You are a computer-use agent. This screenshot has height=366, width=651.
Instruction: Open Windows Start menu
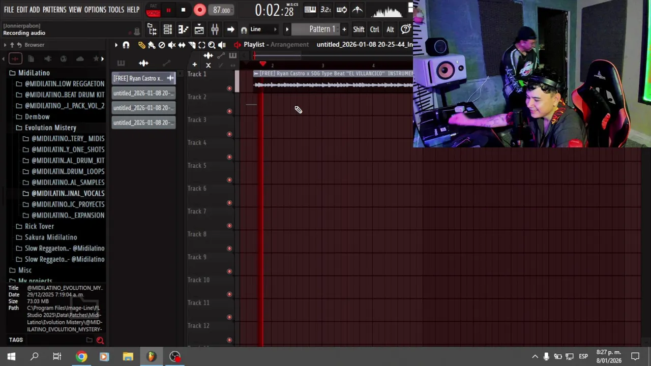(11, 357)
